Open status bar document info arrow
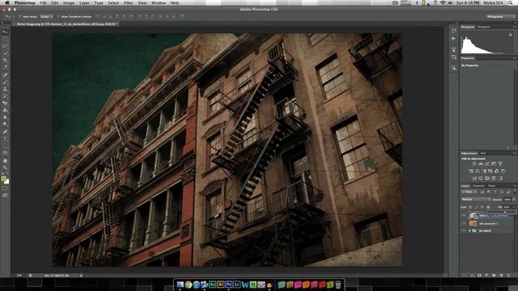Screen dimensions: 518x291 pyautogui.click(x=81, y=275)
